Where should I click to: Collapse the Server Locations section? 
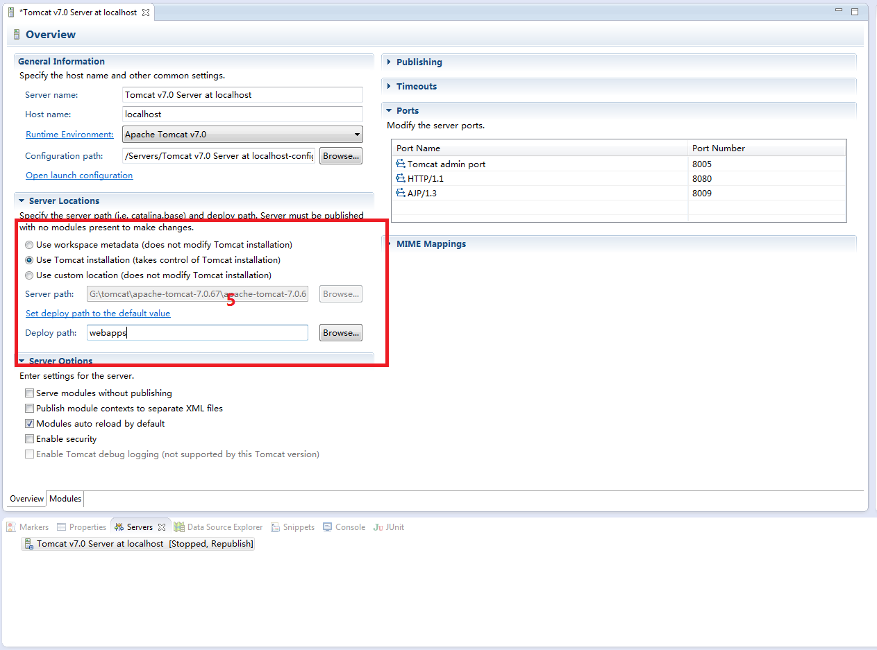click(22, 201)
